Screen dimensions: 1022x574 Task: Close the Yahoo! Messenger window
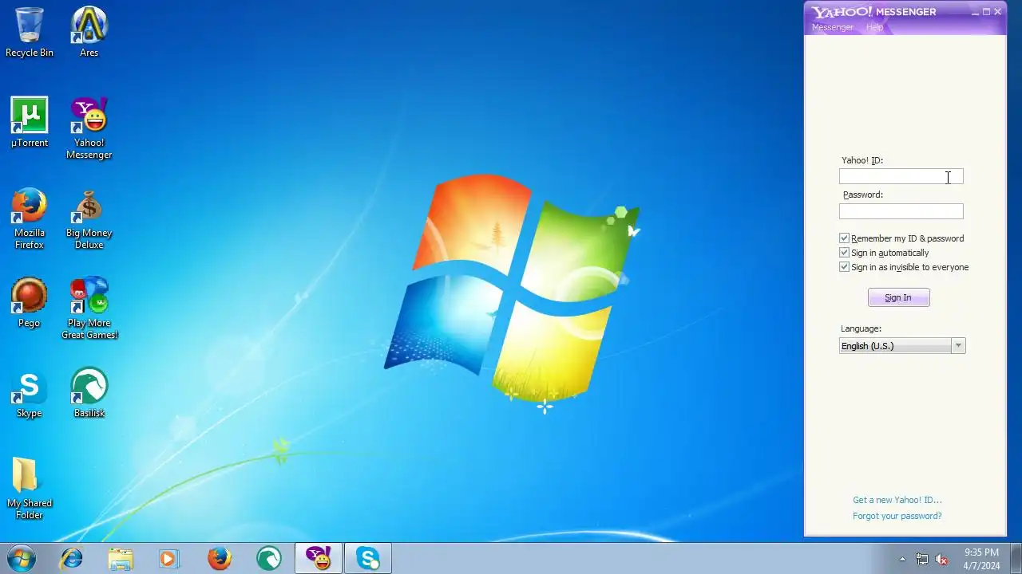[997, 12]
